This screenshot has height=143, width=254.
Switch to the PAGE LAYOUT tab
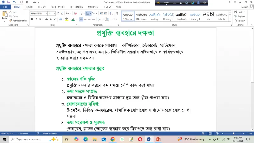[58, 7]
